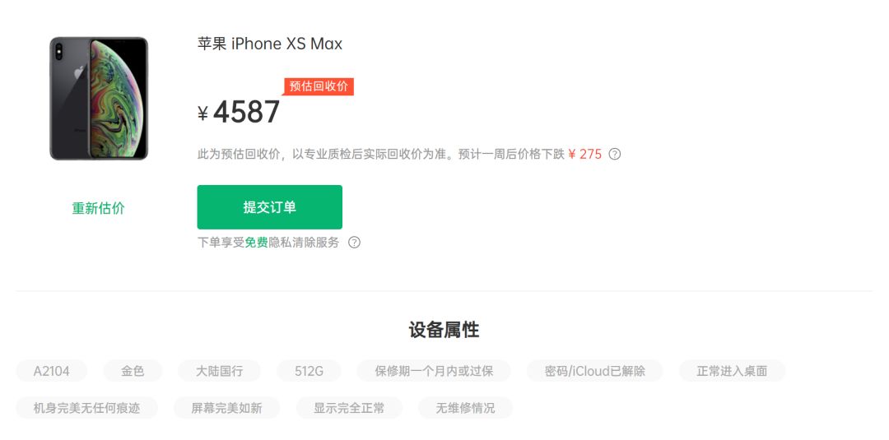This screenshot has width=889, height=440.
Task: Select the 金色 color tag
Action: click(133, 371)
